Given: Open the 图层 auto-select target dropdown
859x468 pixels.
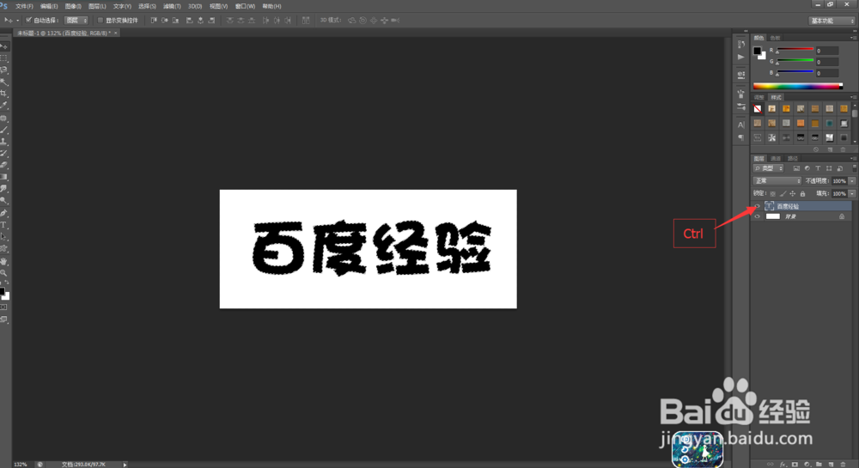Looking at the screenshot, I should [76, 21].
